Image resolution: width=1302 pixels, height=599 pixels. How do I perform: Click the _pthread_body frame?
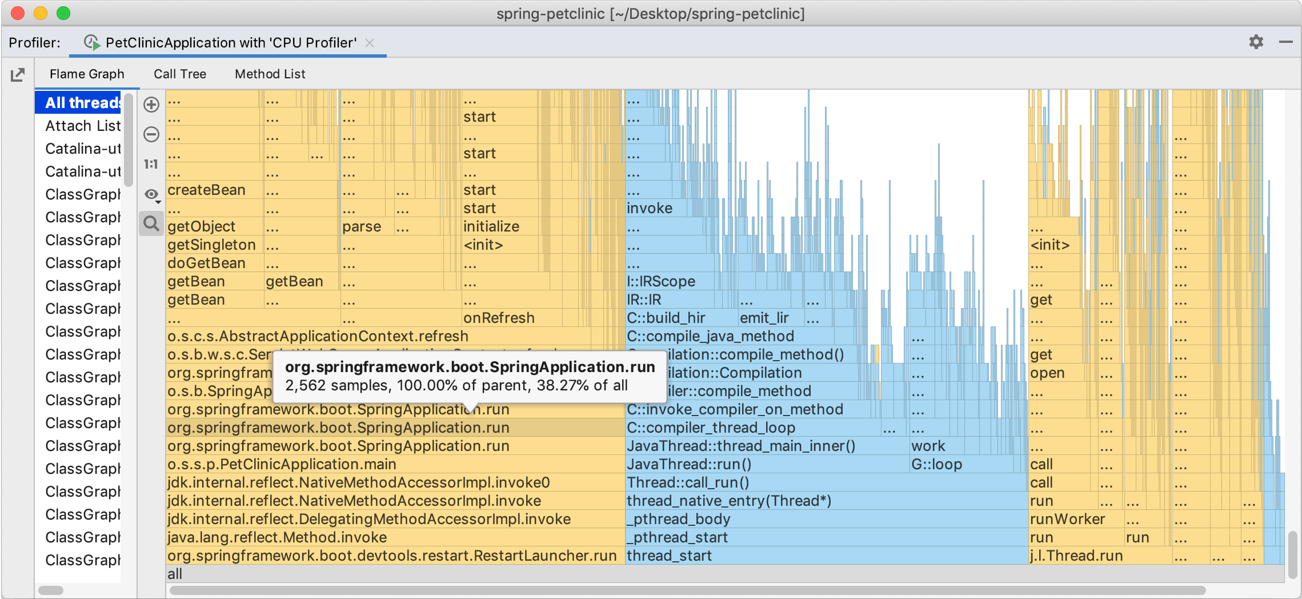pos(826,519)
